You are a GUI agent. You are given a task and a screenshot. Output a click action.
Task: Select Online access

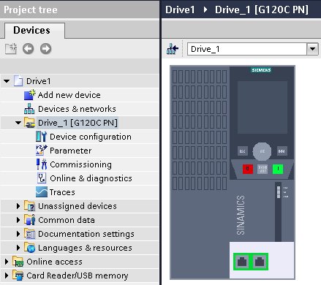click(x=54, y=262)
